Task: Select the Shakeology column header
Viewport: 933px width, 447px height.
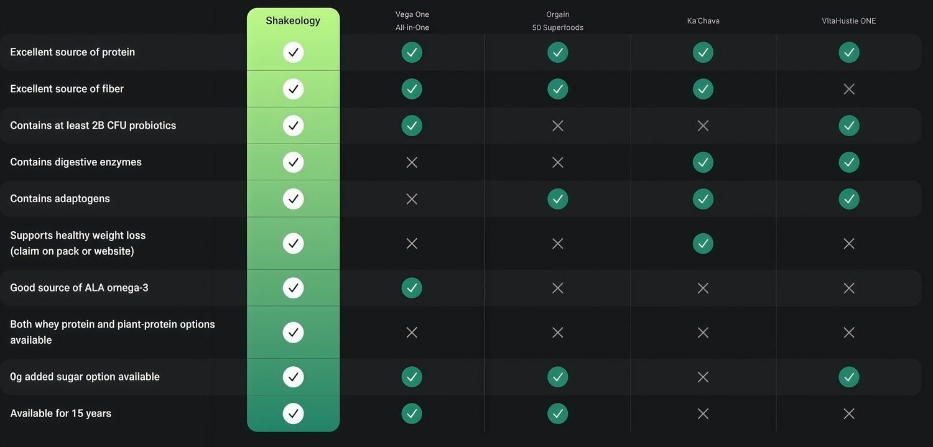Action: click(x=293, y=21)
